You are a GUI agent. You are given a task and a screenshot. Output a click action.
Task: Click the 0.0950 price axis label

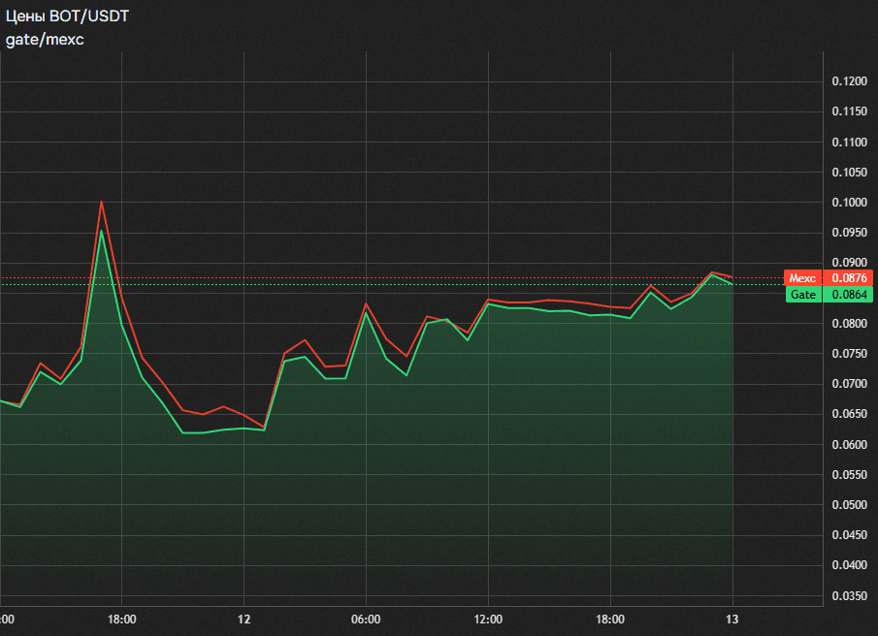point(849,233)
